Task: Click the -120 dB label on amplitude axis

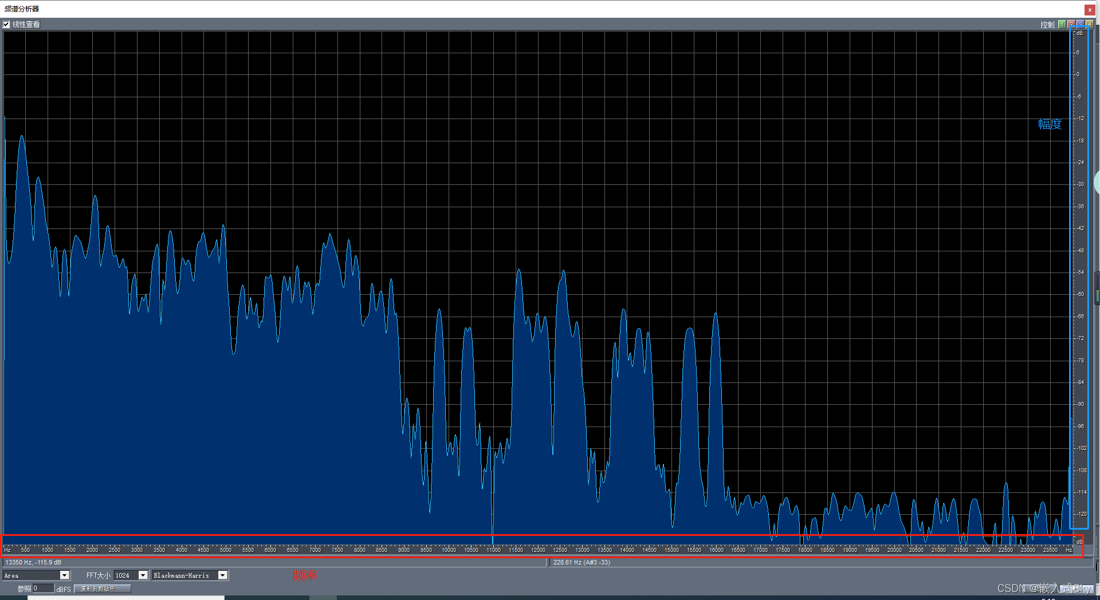Action: point(1081,514)
